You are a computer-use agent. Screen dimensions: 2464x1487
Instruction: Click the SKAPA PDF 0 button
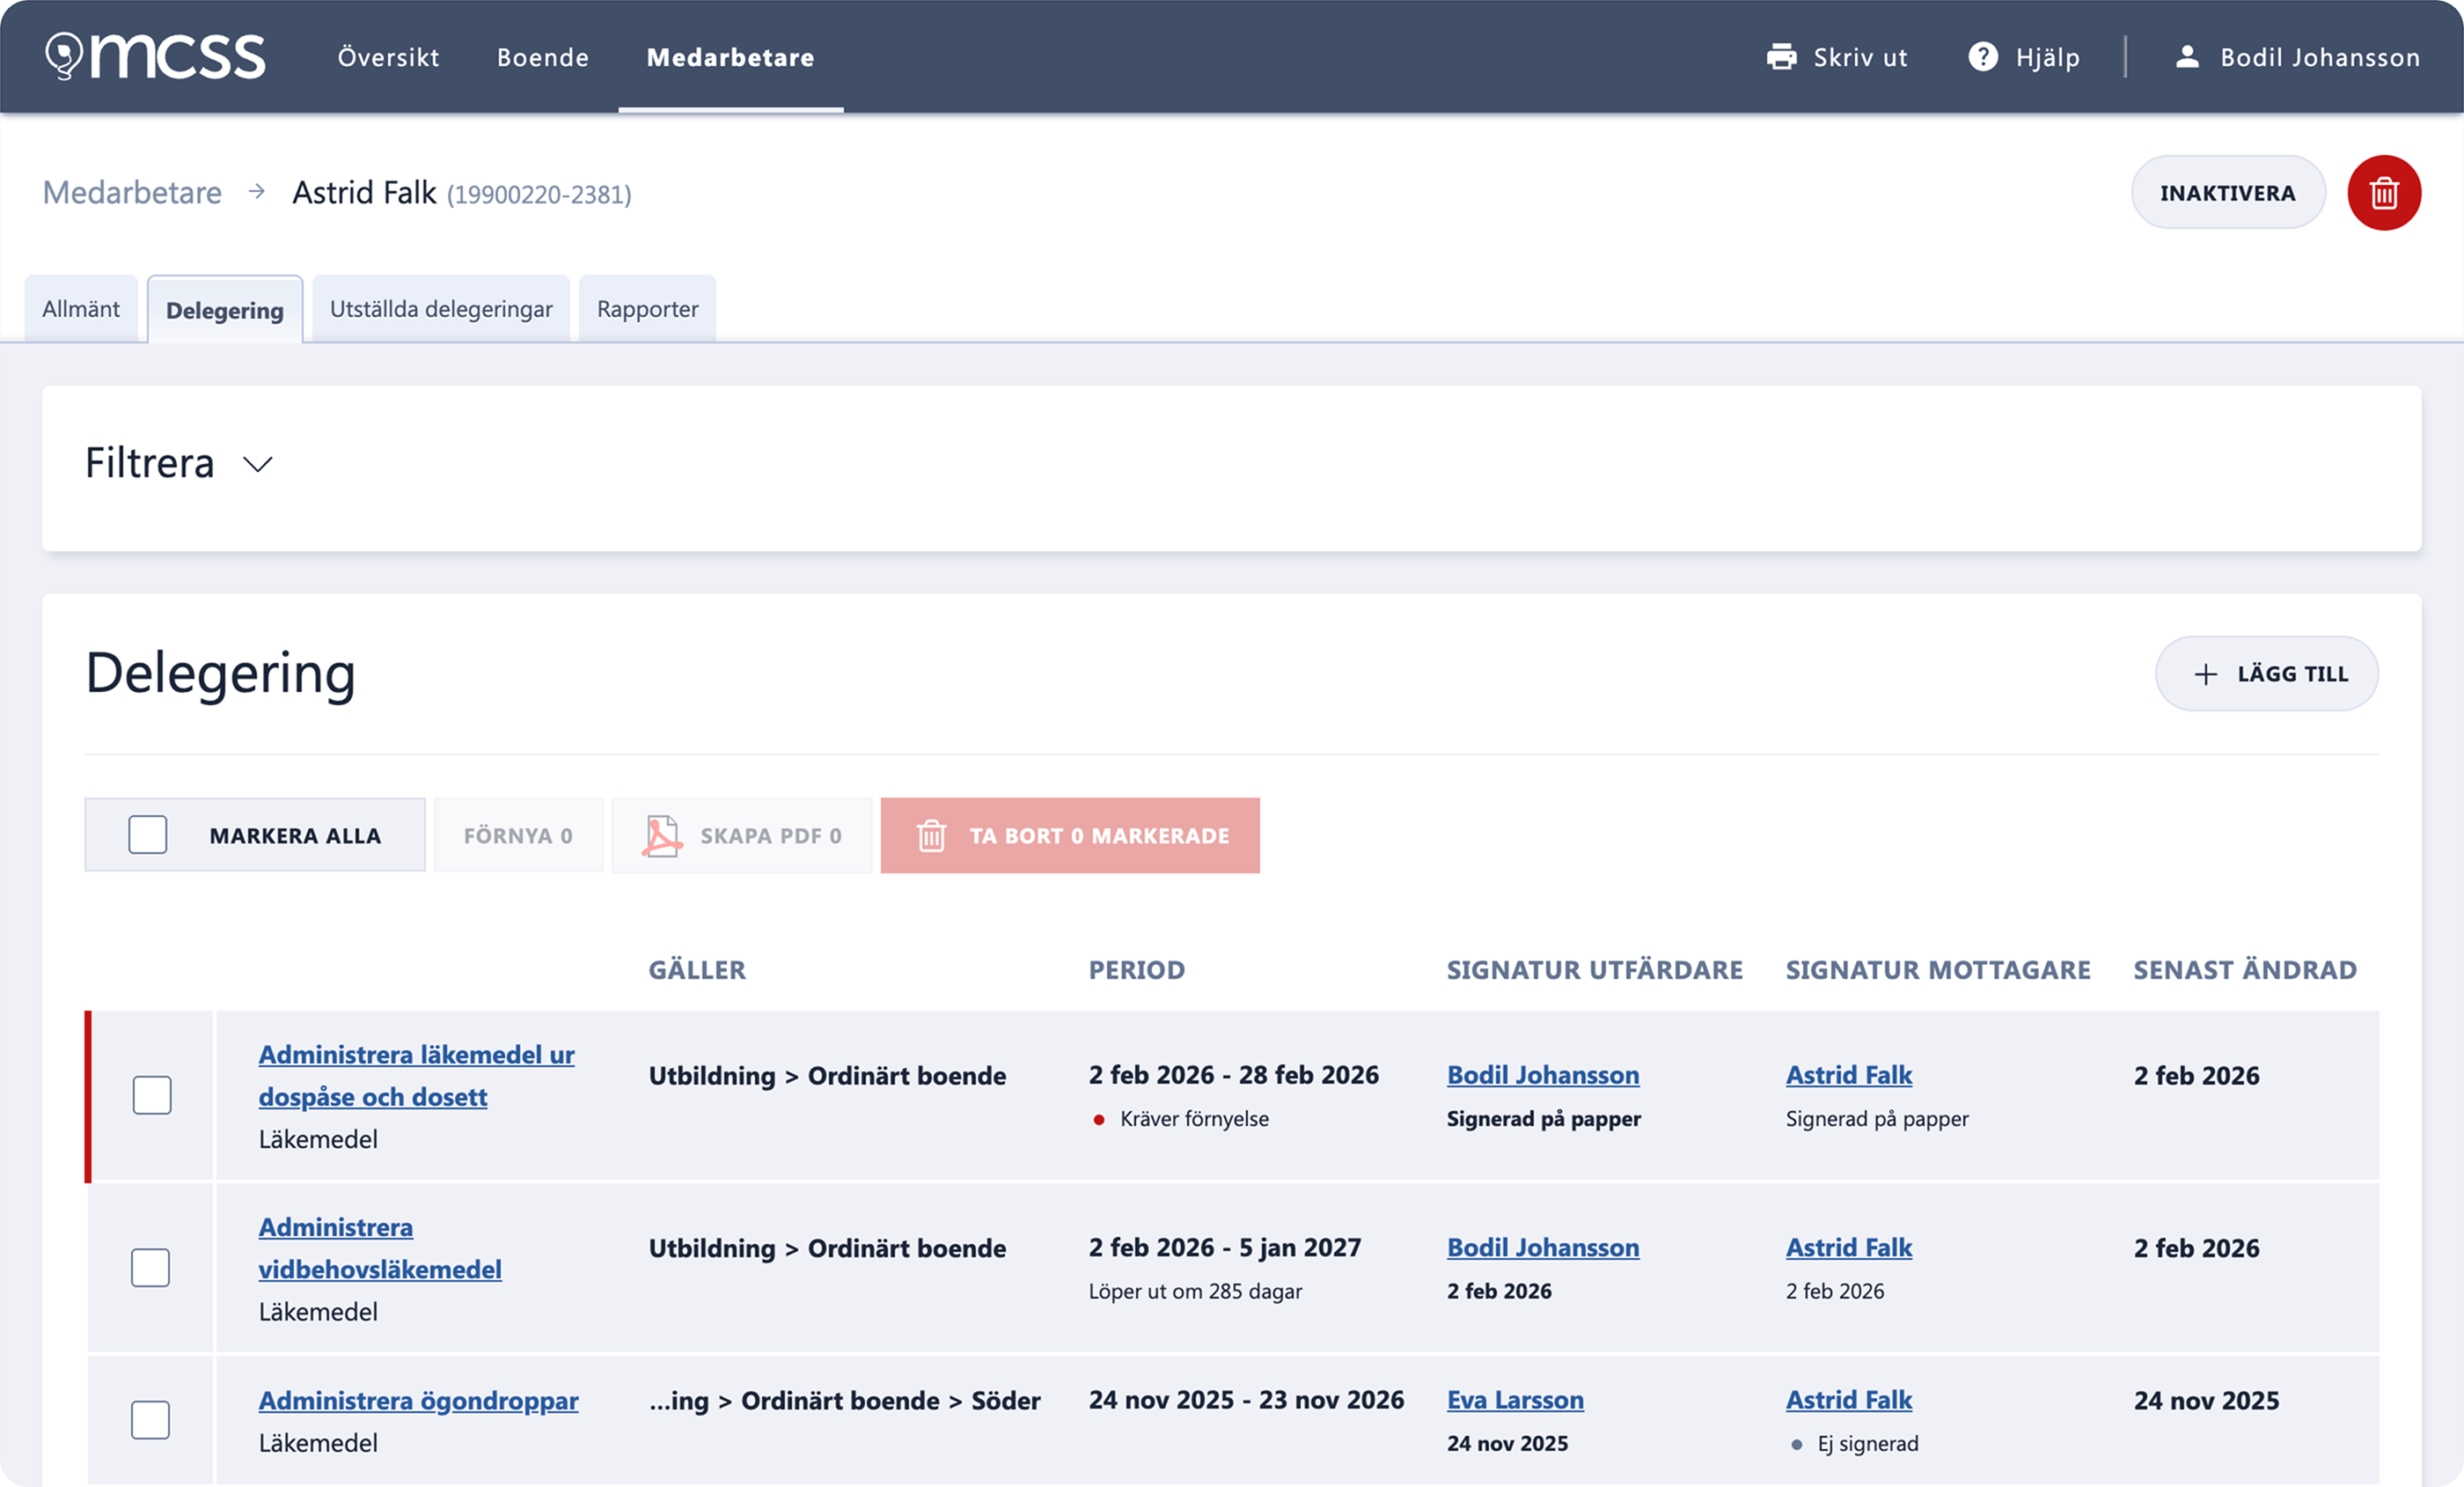click(742, 836)
